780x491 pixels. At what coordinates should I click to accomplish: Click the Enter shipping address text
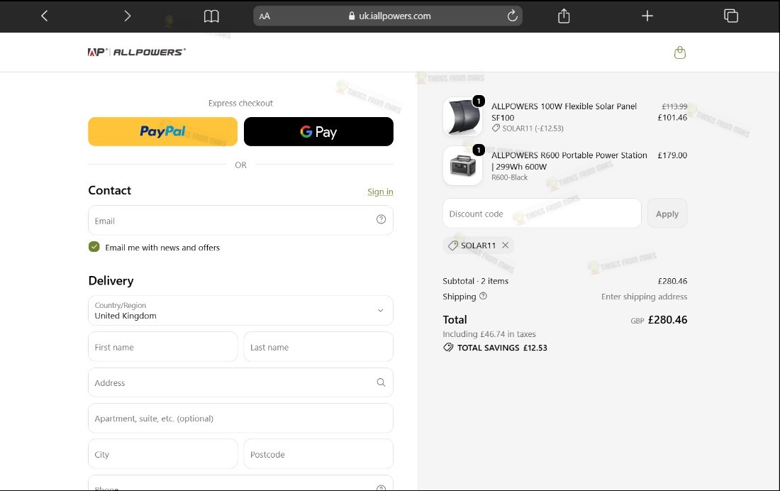coord(644,297)
